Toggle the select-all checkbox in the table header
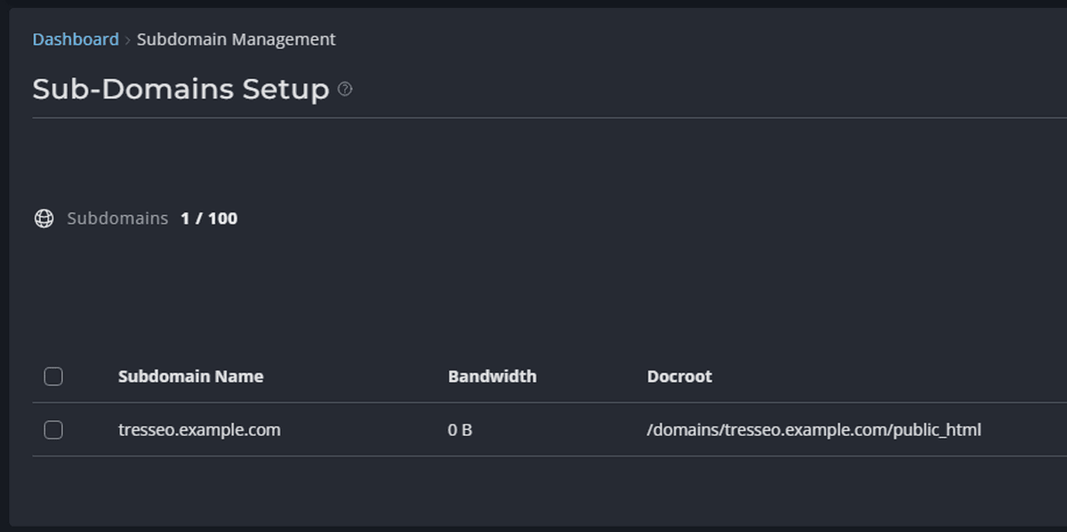 tap(52, 376)
